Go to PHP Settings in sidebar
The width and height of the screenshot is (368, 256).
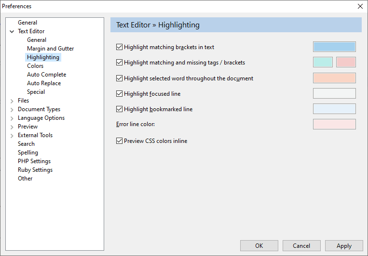pyautogui.click(x=34, y=161)
